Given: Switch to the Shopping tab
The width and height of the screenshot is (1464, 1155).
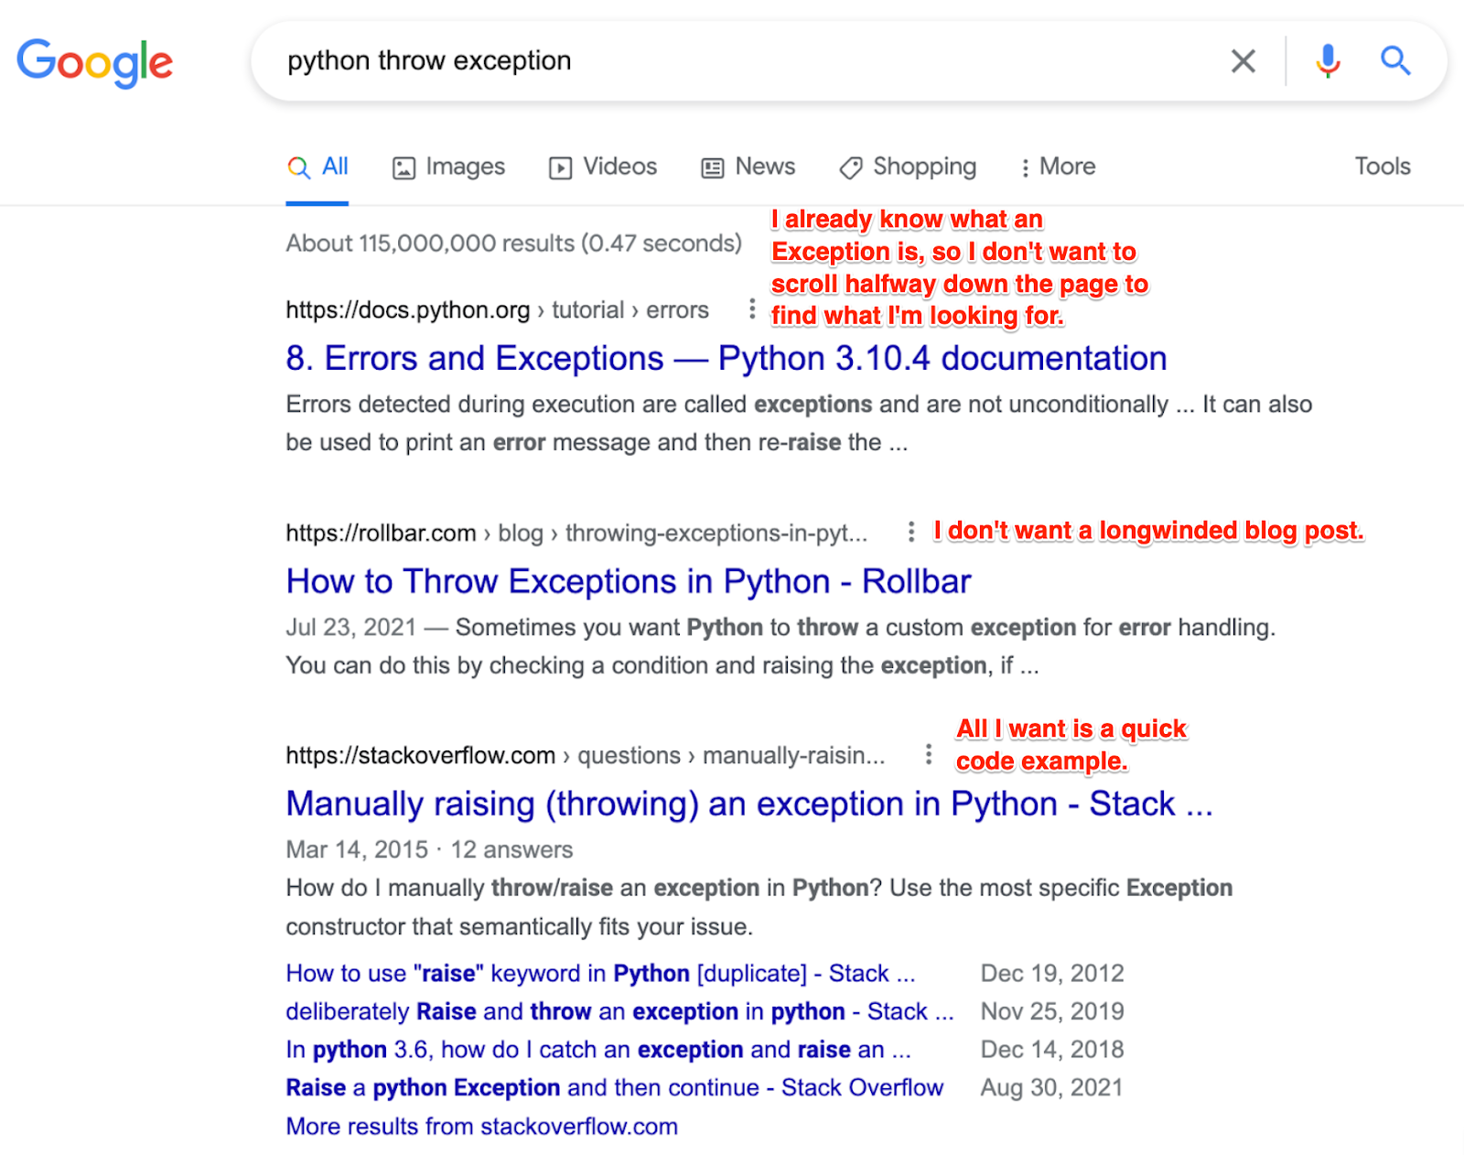Looking at the screenshot, I should pyautogui.click(x=908, y=167).
